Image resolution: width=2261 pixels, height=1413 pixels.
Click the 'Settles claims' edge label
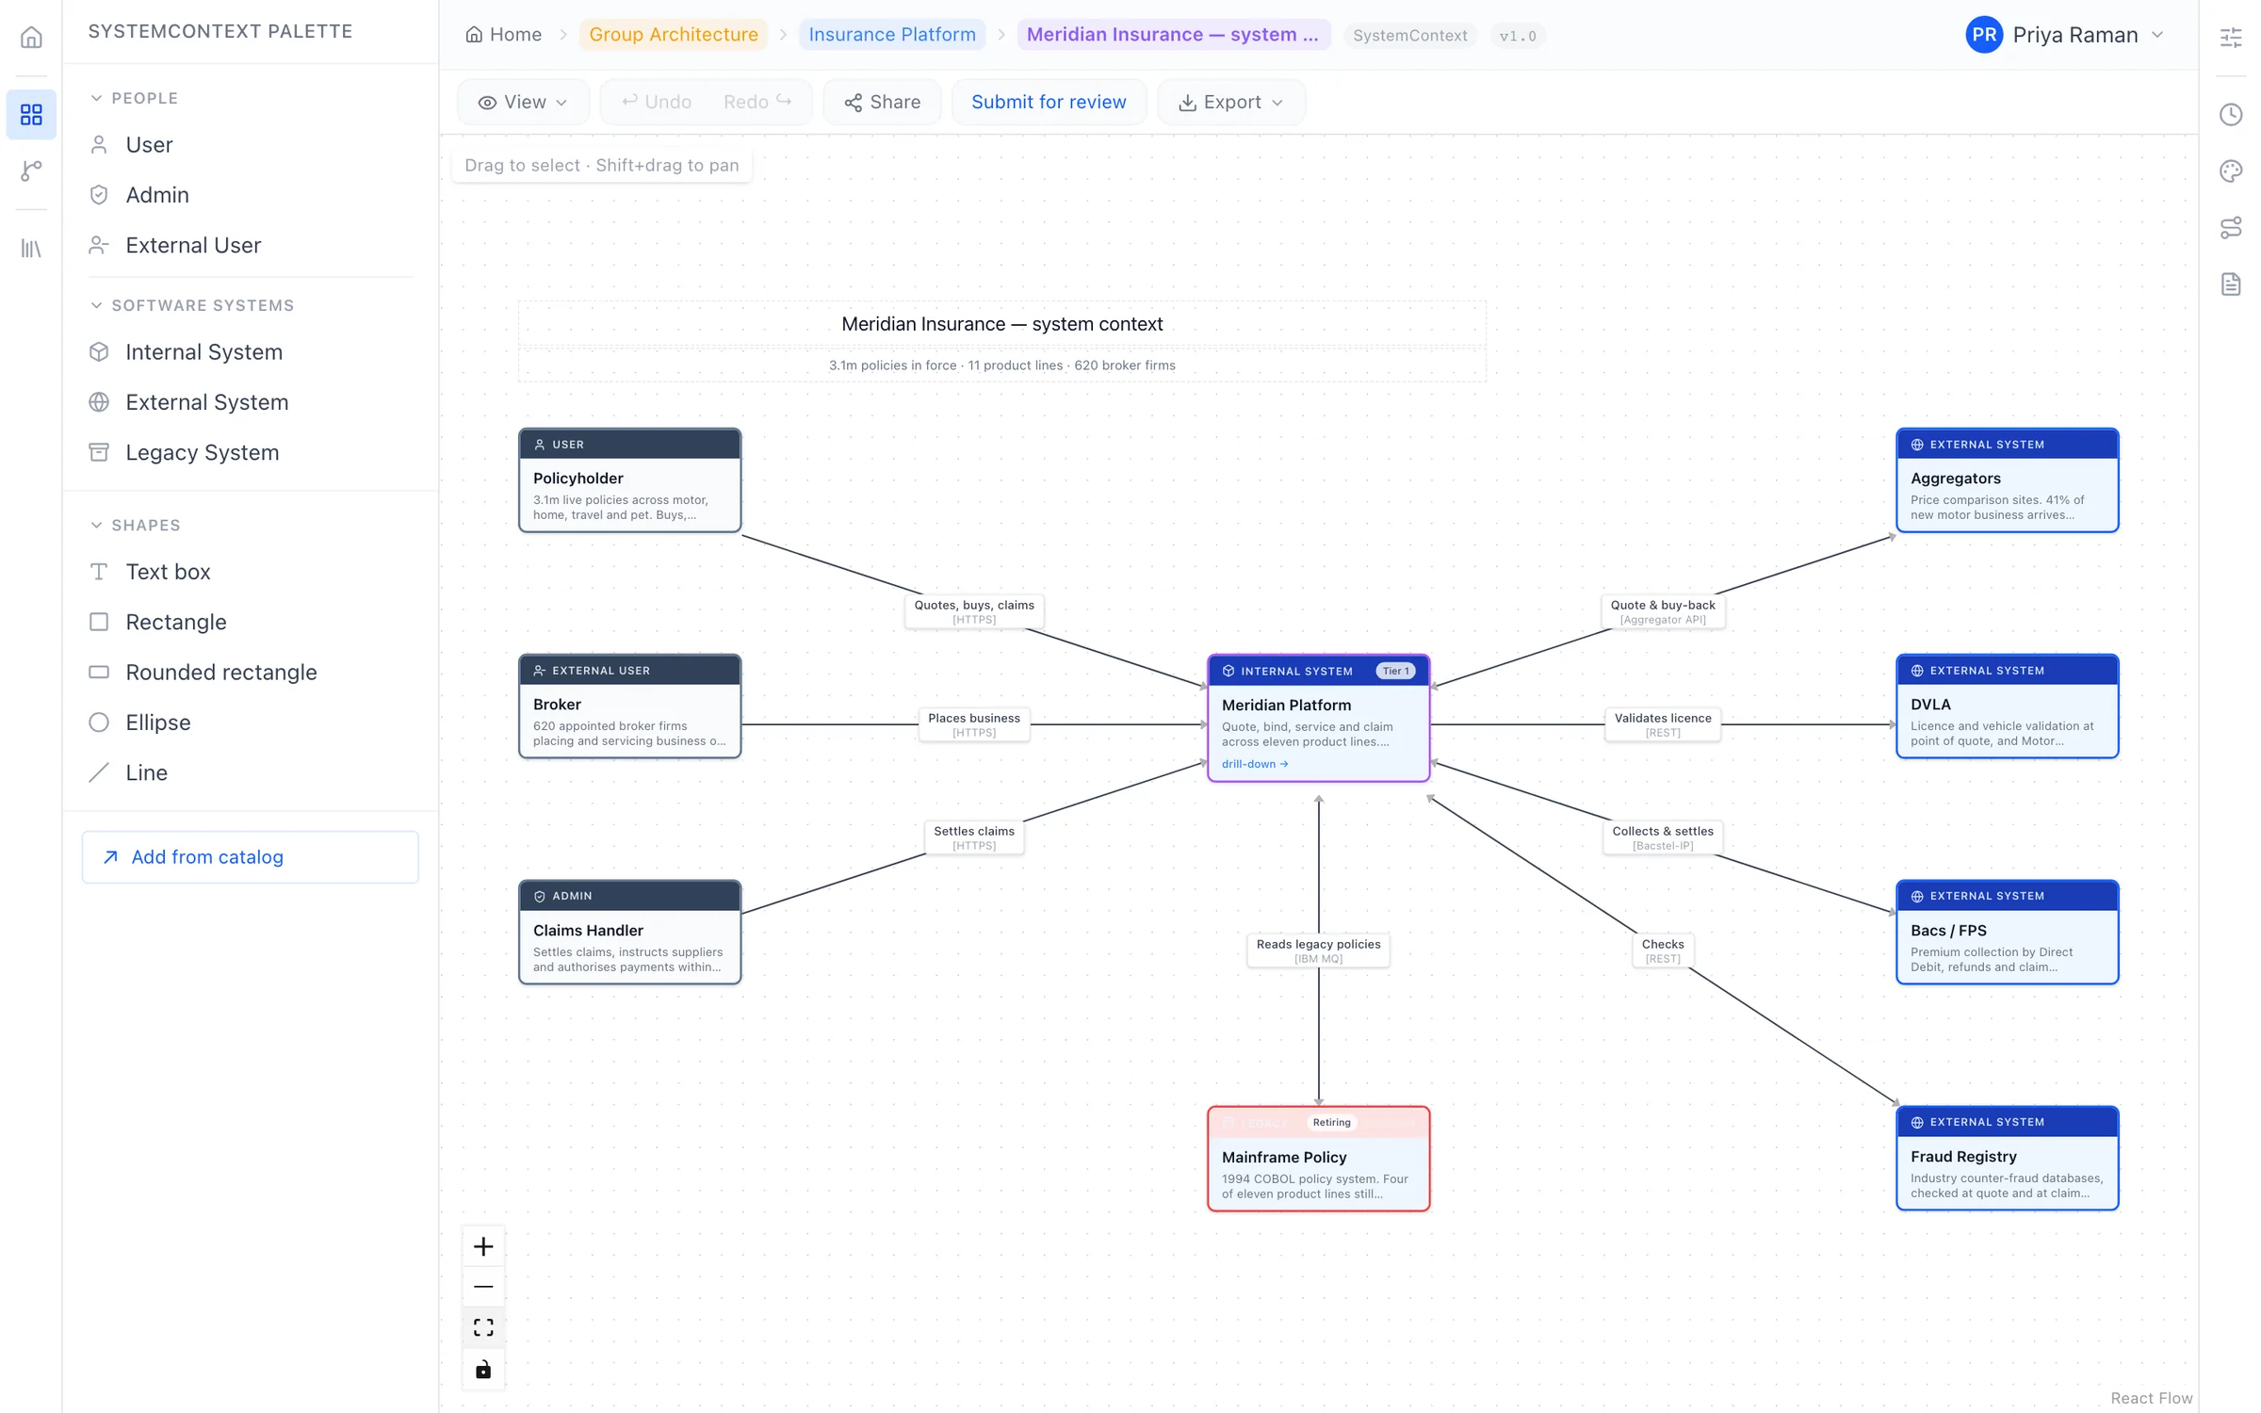point(974,837)
